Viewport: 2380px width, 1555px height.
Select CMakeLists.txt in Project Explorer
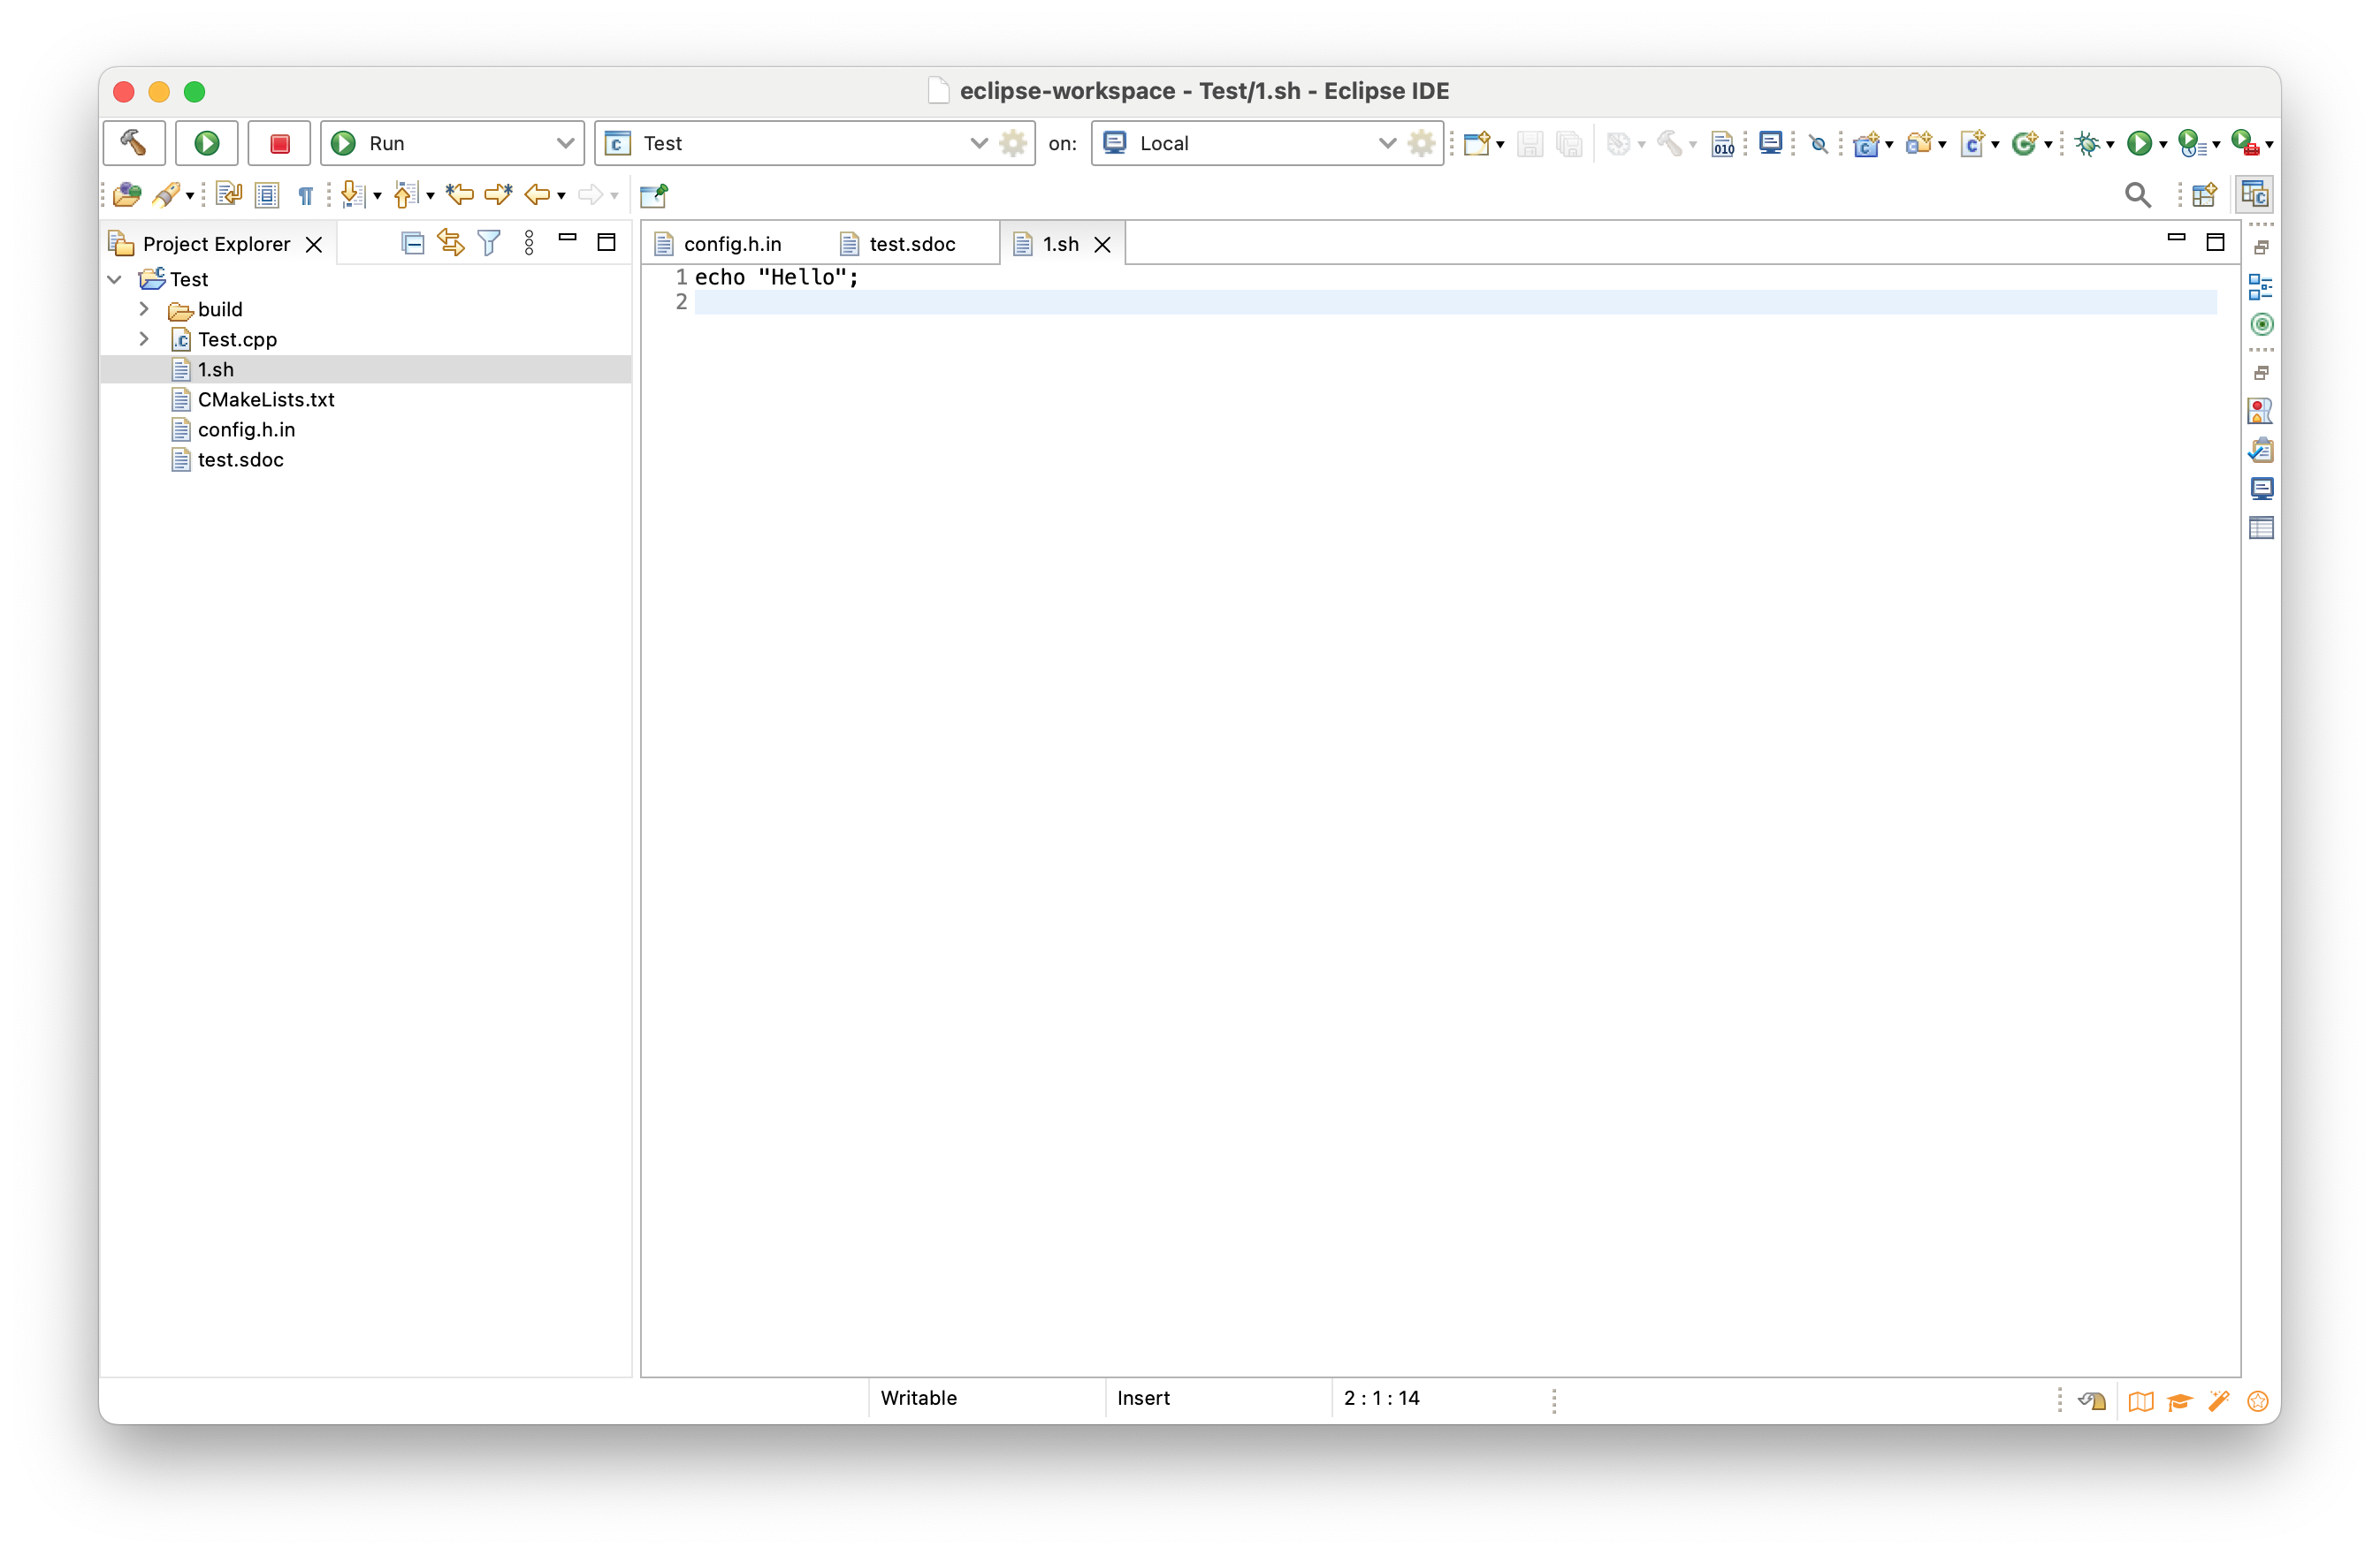[266, 398]
